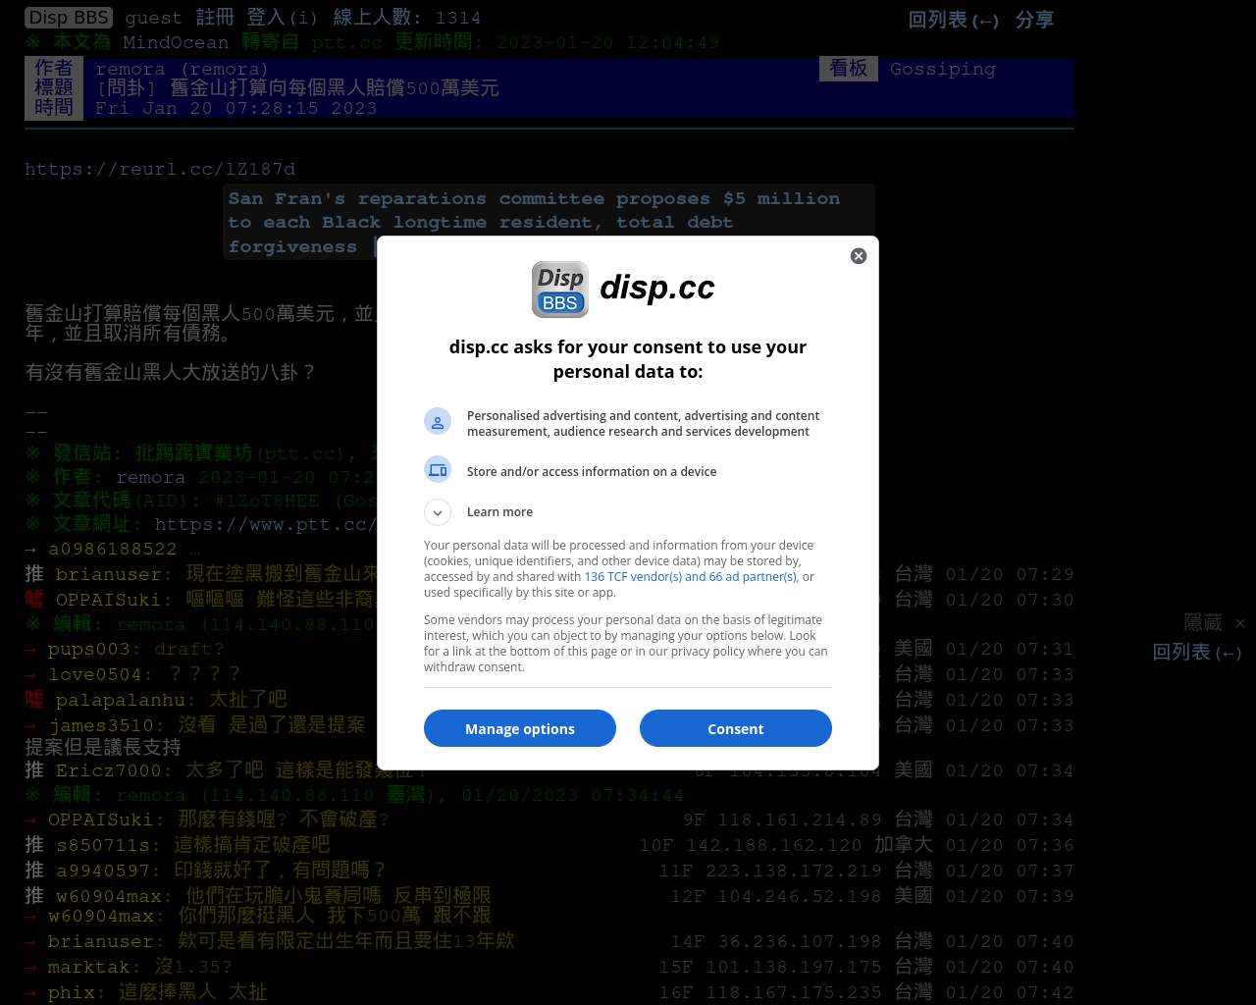Viewport: 1256px width, 1005px height.
Task: Expand the Learn more chevron
Action: pos(438,512)
